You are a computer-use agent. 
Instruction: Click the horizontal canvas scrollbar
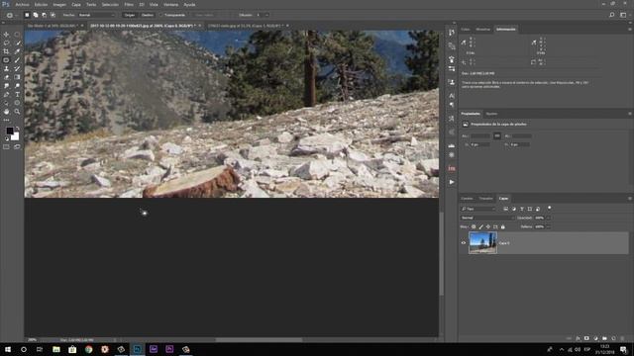[259, 339]
